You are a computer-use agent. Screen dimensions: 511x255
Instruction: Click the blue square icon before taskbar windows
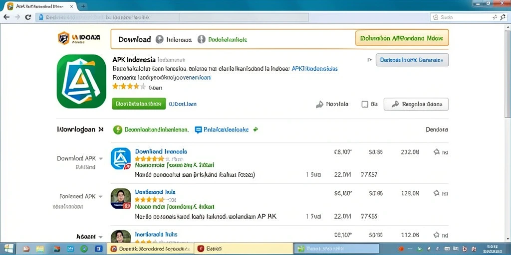[99, 249]
